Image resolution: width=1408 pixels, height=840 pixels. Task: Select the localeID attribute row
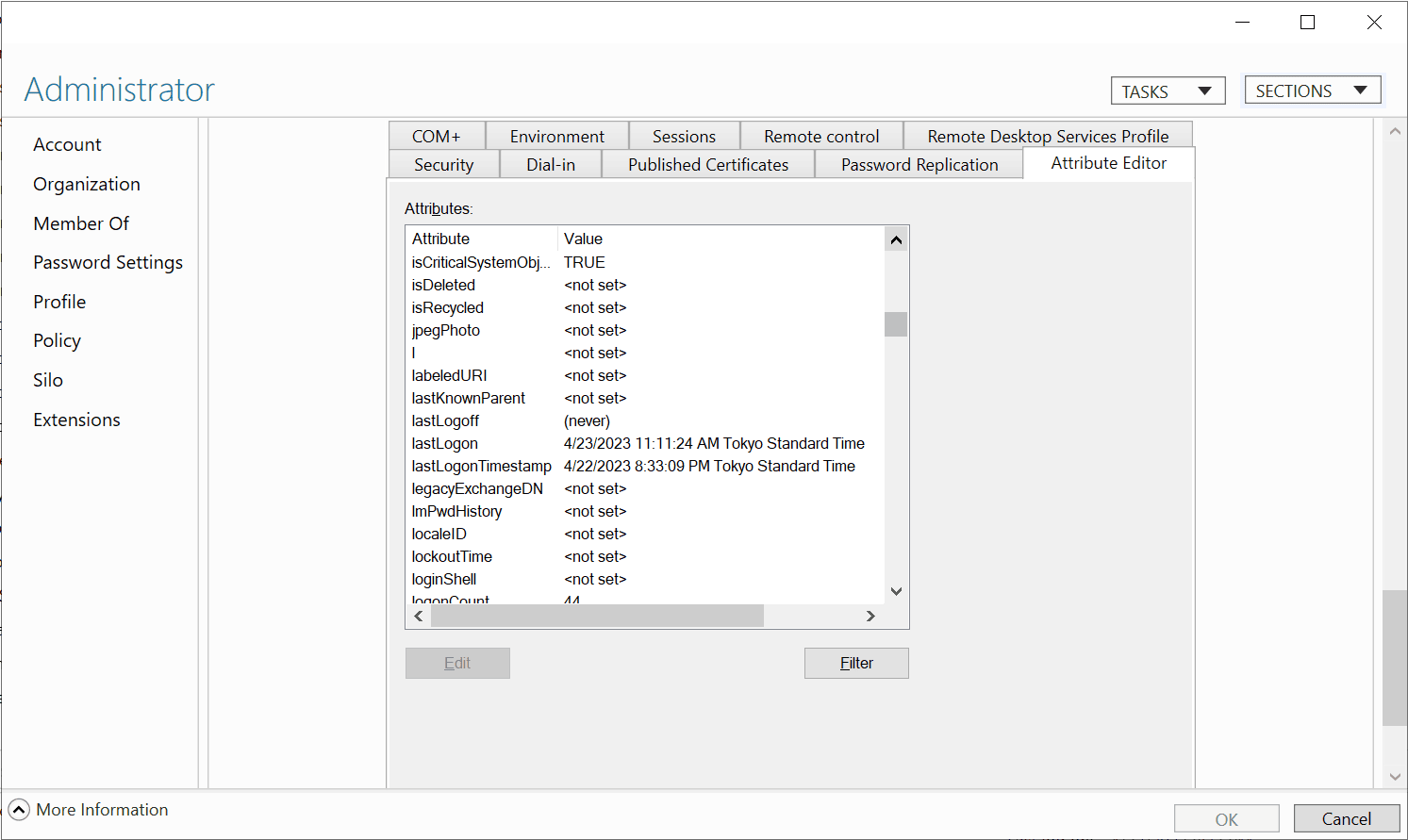click(645, 534)
